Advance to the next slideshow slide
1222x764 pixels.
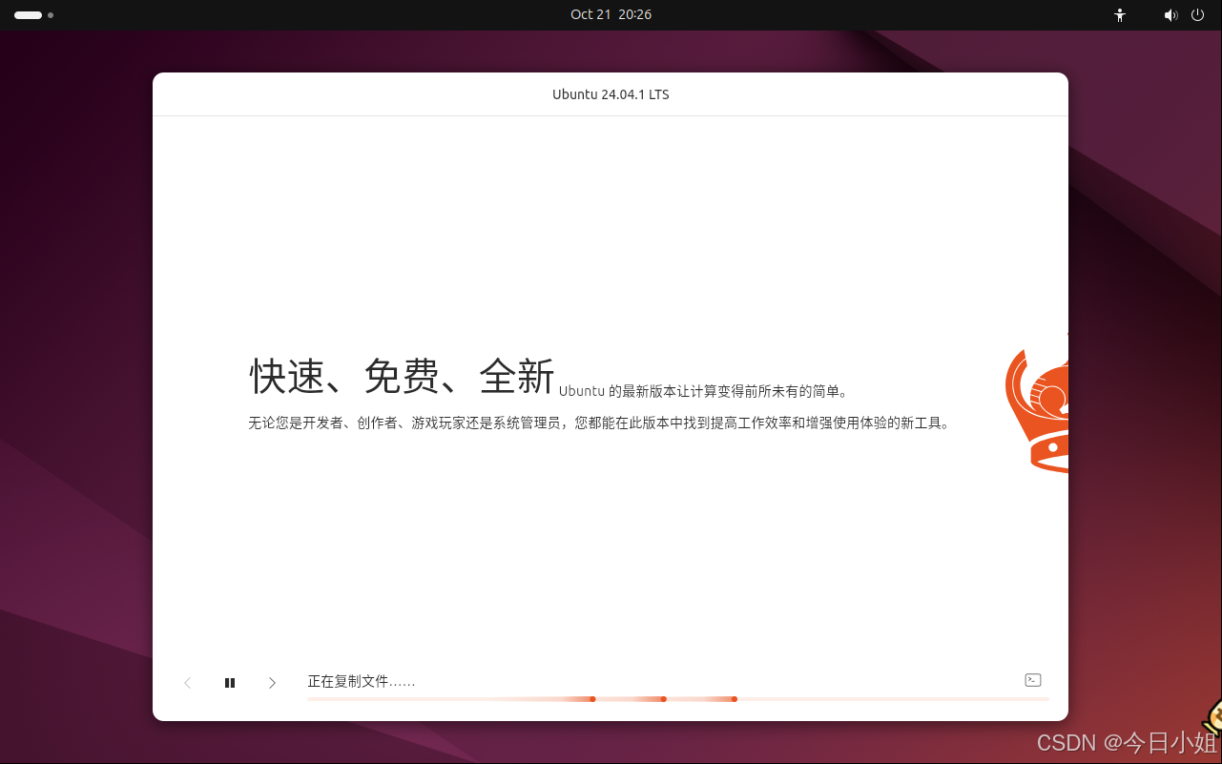point(272,682)
